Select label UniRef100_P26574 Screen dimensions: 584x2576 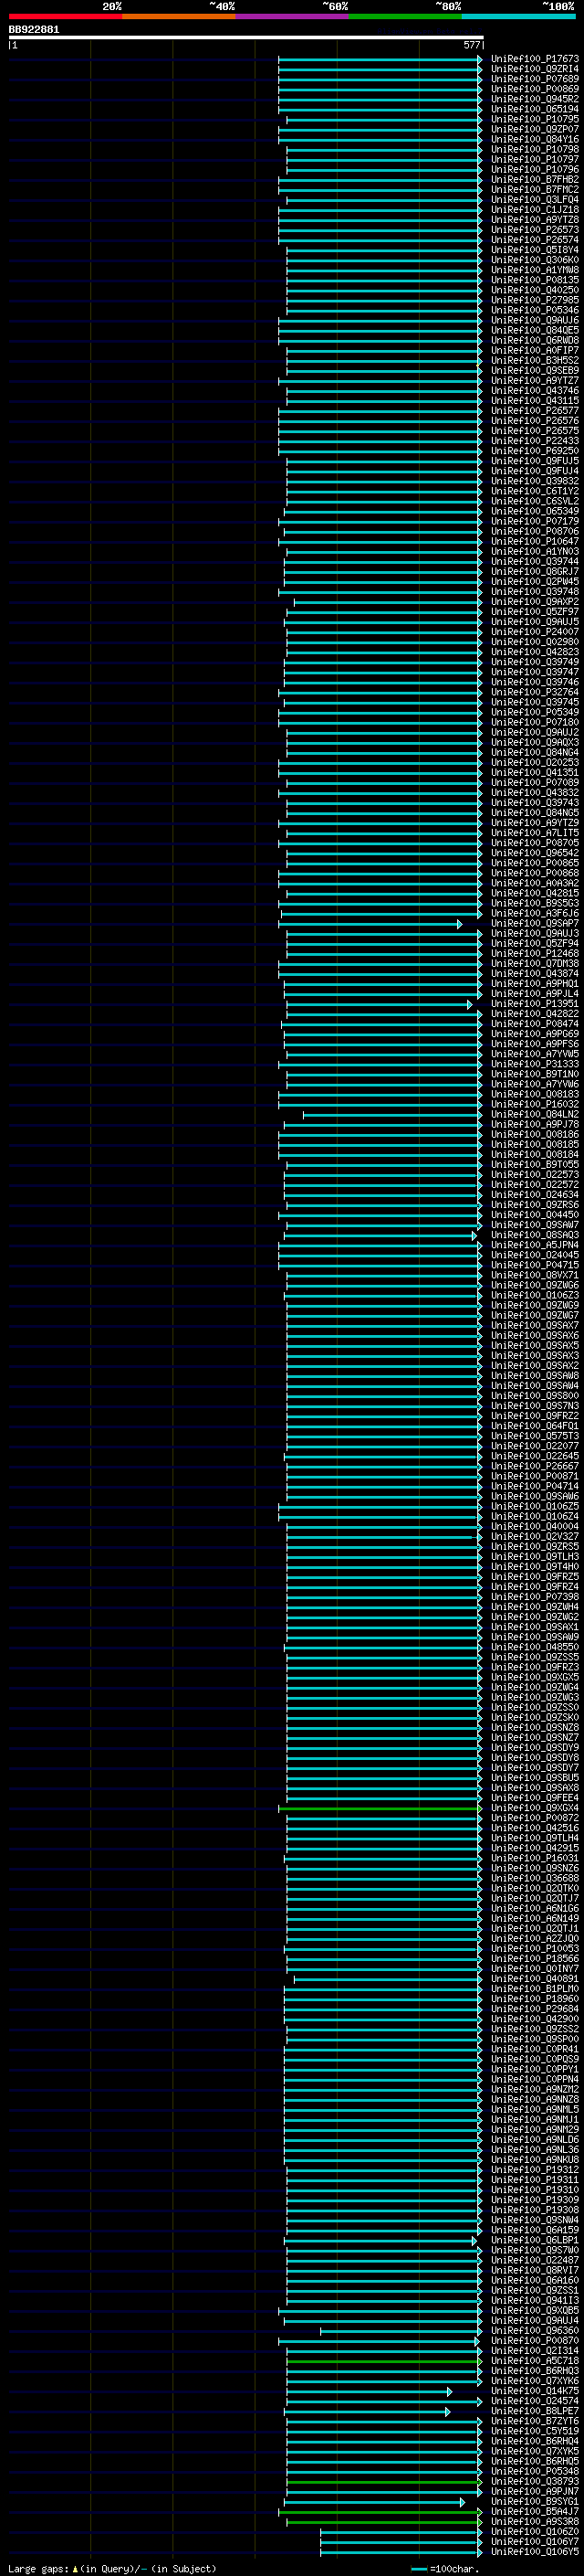(535, 240)
